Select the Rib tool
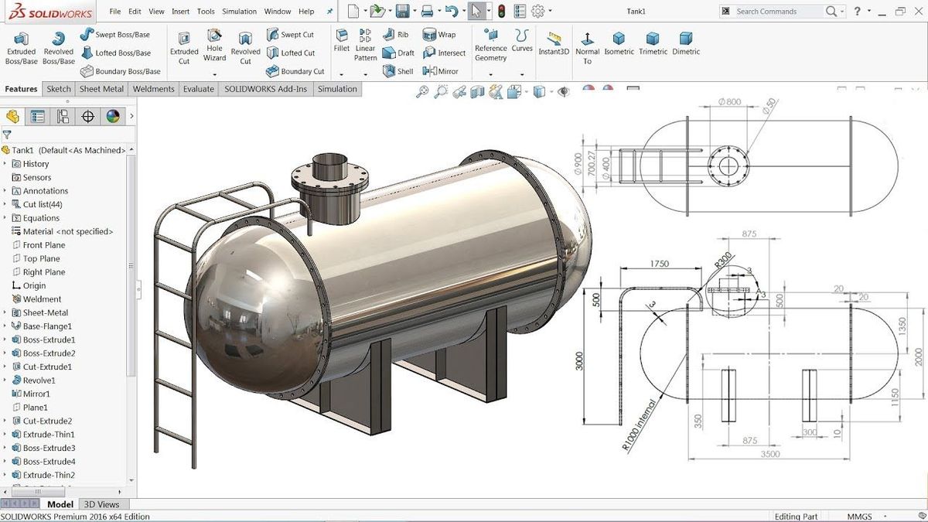Image resolution: width=928 pixels, height=522 pixels. [x=396, y=35]
